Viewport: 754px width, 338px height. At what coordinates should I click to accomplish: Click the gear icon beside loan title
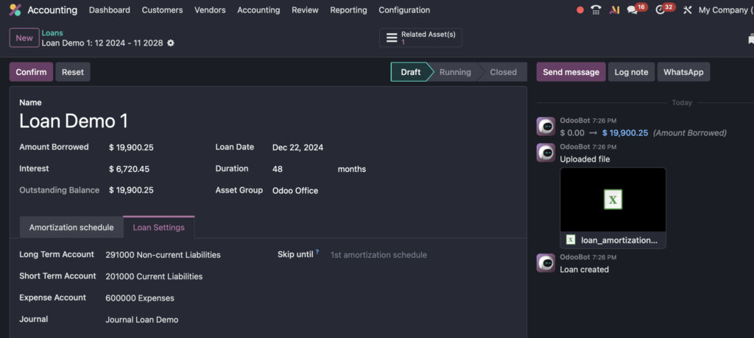point(171,43)
